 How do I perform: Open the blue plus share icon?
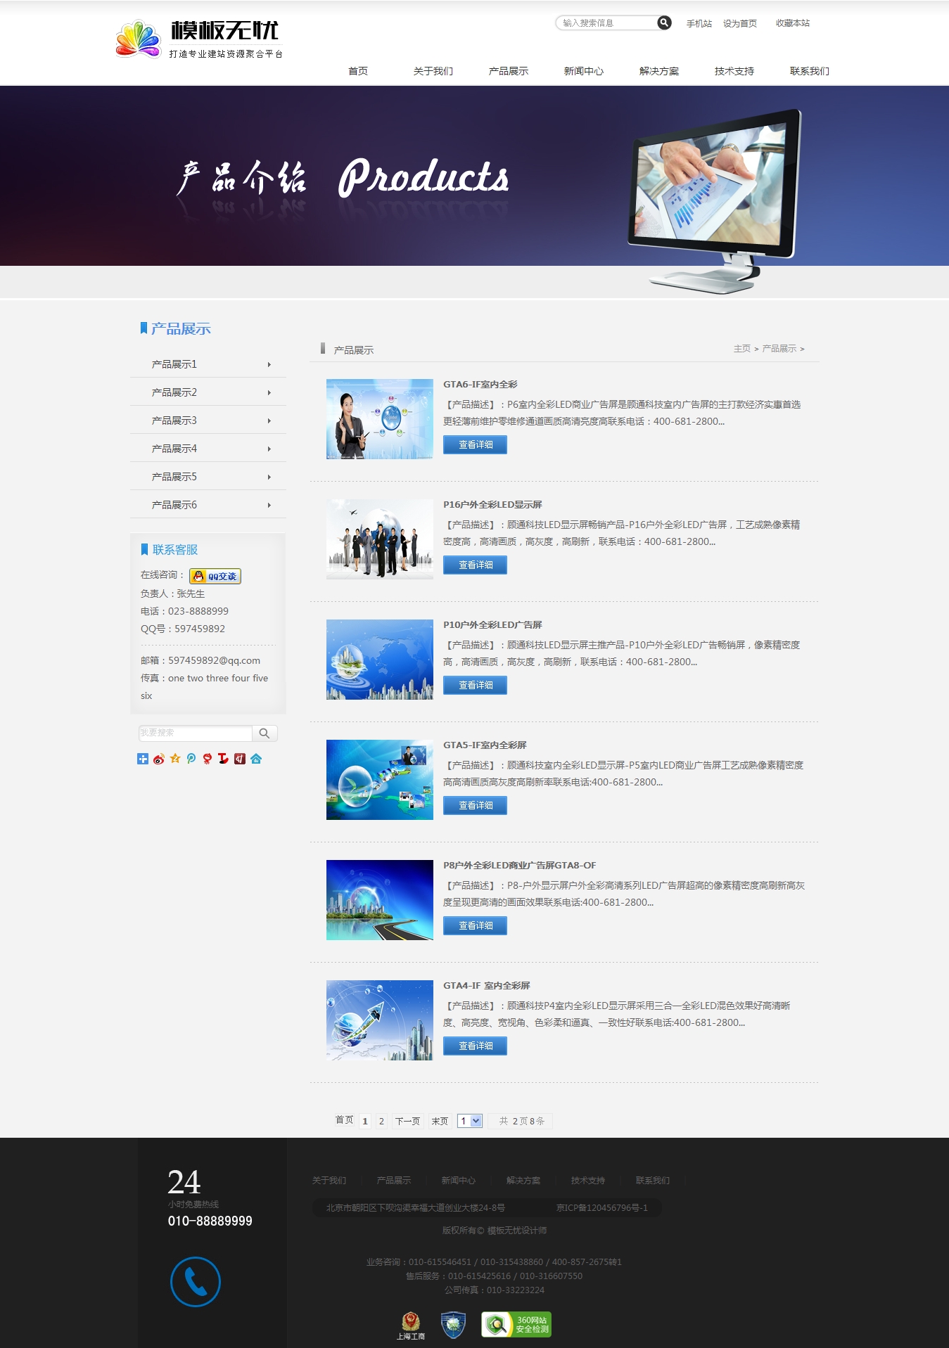(x=143, y=759)
